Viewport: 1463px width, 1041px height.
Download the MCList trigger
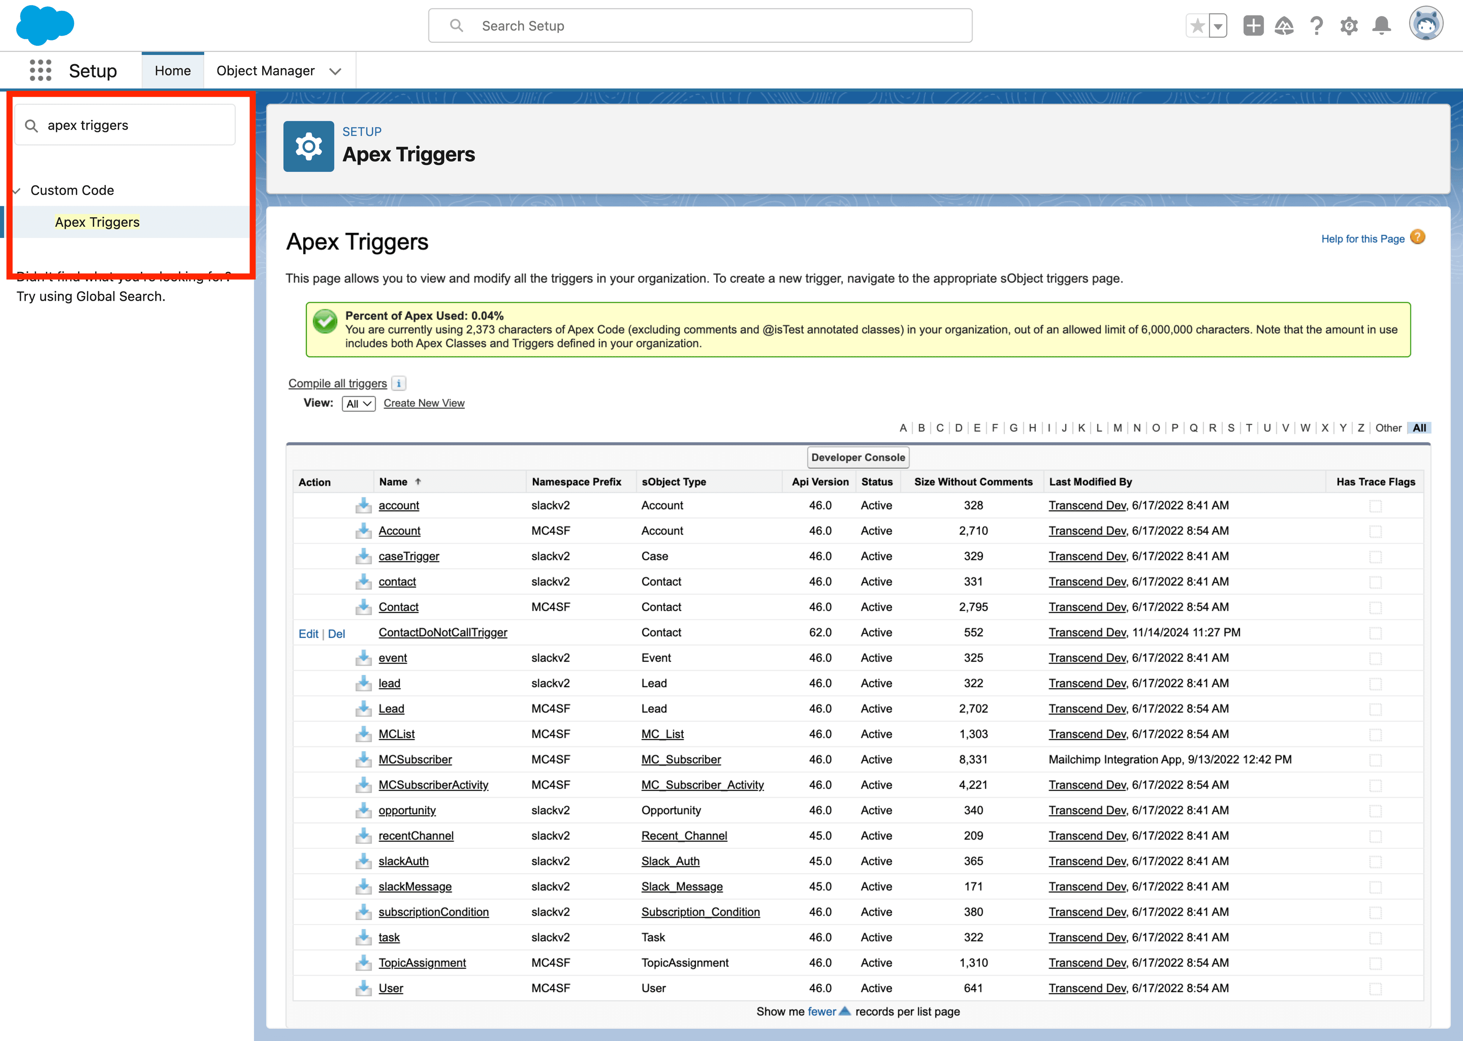(x=363, y=734)
